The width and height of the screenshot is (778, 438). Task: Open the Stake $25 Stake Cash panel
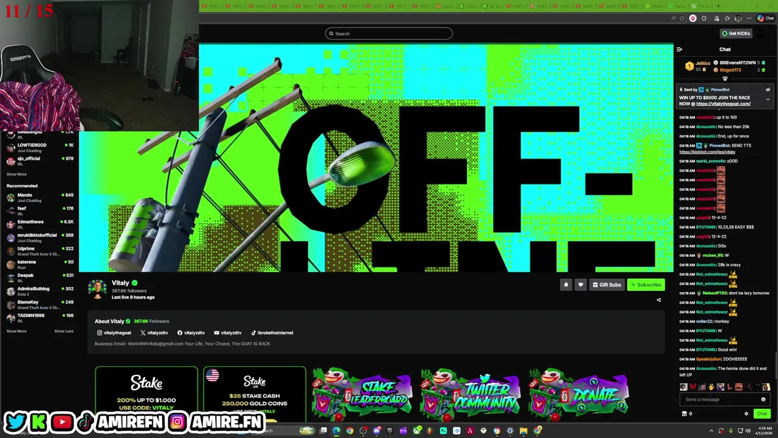tap(255, 394)
